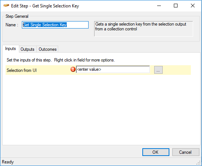
Task: Dismiss the dialog with Cancel button
Action: [186, 152]
